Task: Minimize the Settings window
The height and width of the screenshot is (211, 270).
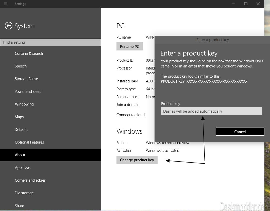Action: [234, 4]
